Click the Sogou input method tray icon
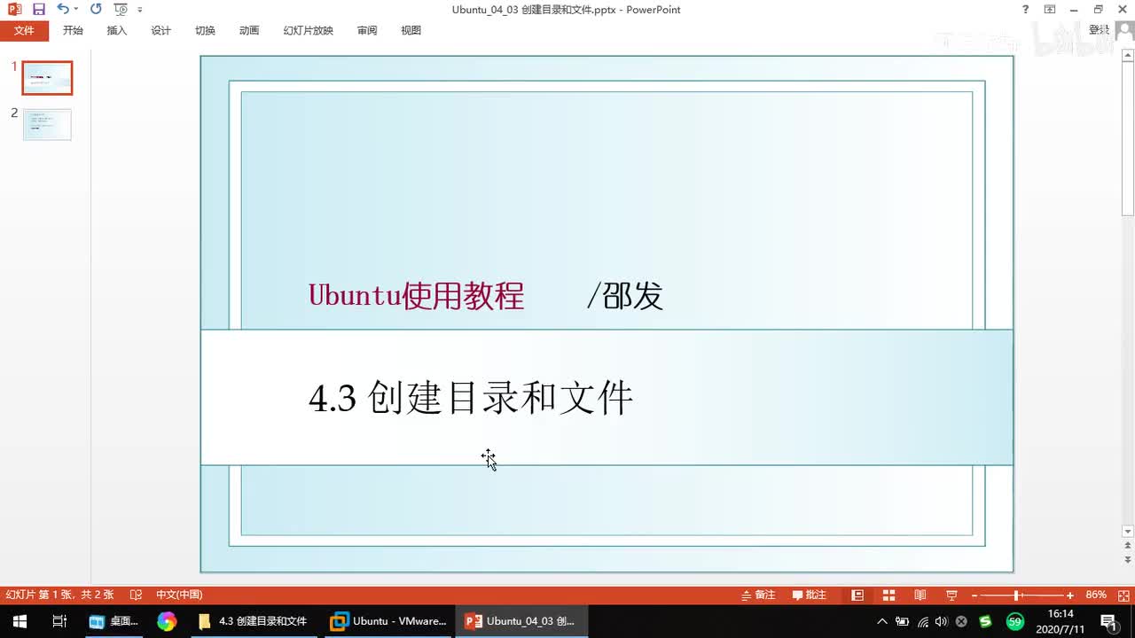The width and height of the screenshot is (1135, 638). pyautogui.click(x=985, y=621)
